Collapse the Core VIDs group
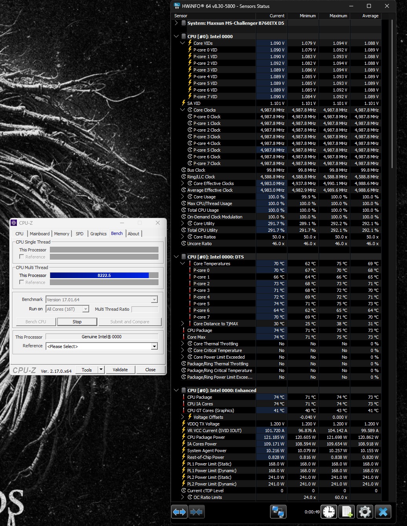 click(183, 43)
